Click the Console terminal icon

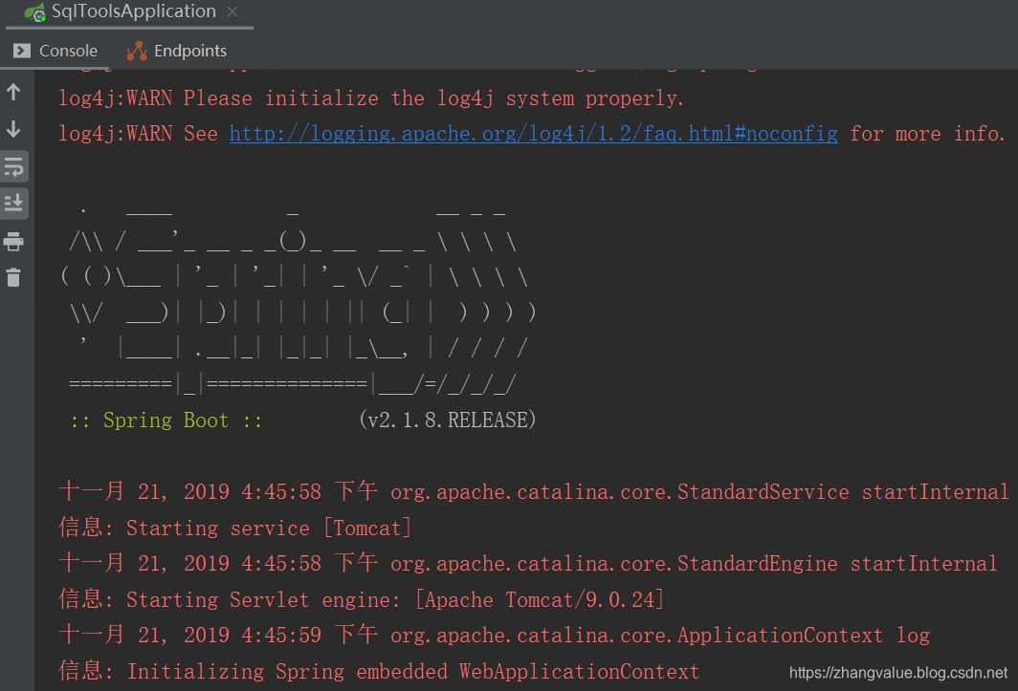[22, 51]
